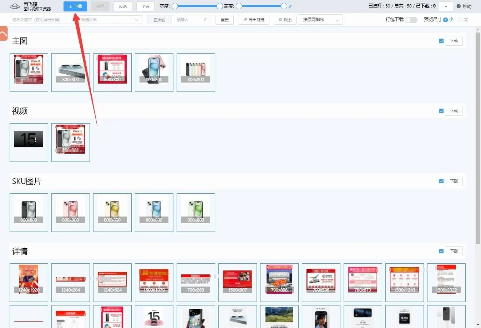This screenshot has height=328, width=481.
Task: Select the 大 preview size radio
Action: coord(460,20)
